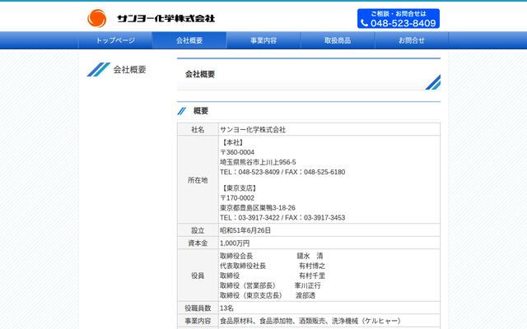
Task: Click the 〒170-0002 postal code
Action: [237, 198]
